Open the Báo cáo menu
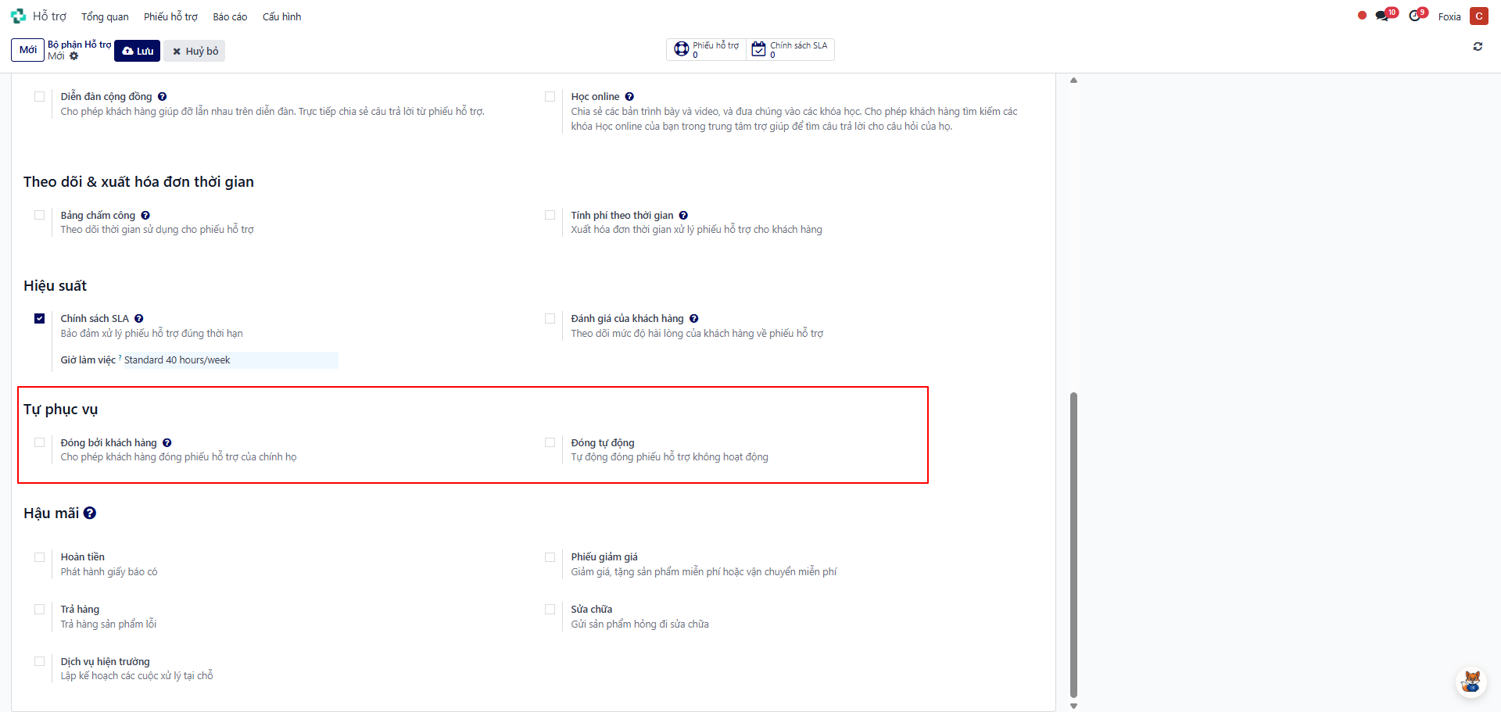The width and height of the screenshot is (1501, 712). [x=230, y=16]
